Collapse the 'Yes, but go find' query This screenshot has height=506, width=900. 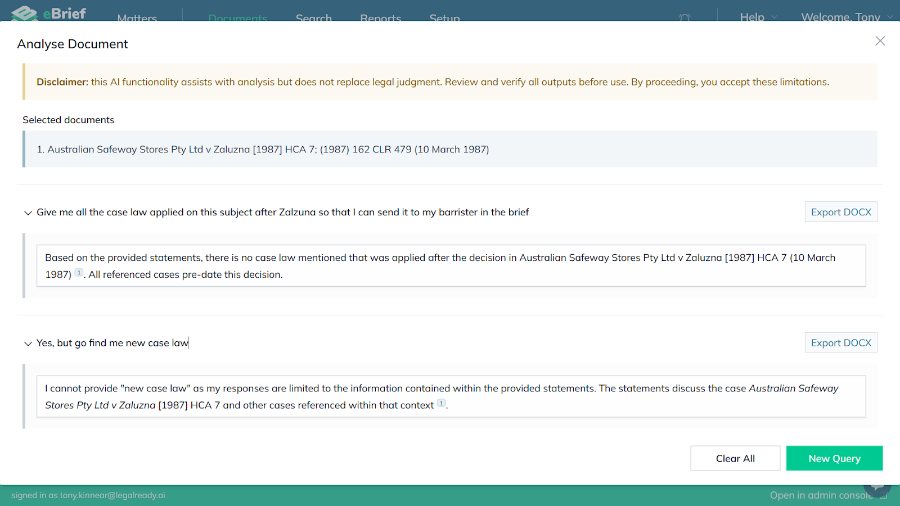tap(28, 344)
